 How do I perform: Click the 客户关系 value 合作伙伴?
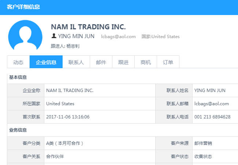pyautogui.click(x=55, y=156)
